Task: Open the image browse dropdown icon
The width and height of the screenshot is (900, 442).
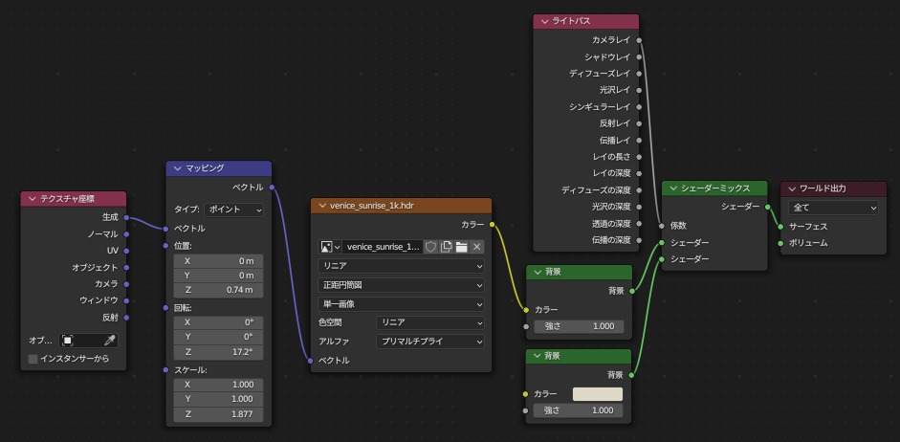Action: [x=330, y=247]
